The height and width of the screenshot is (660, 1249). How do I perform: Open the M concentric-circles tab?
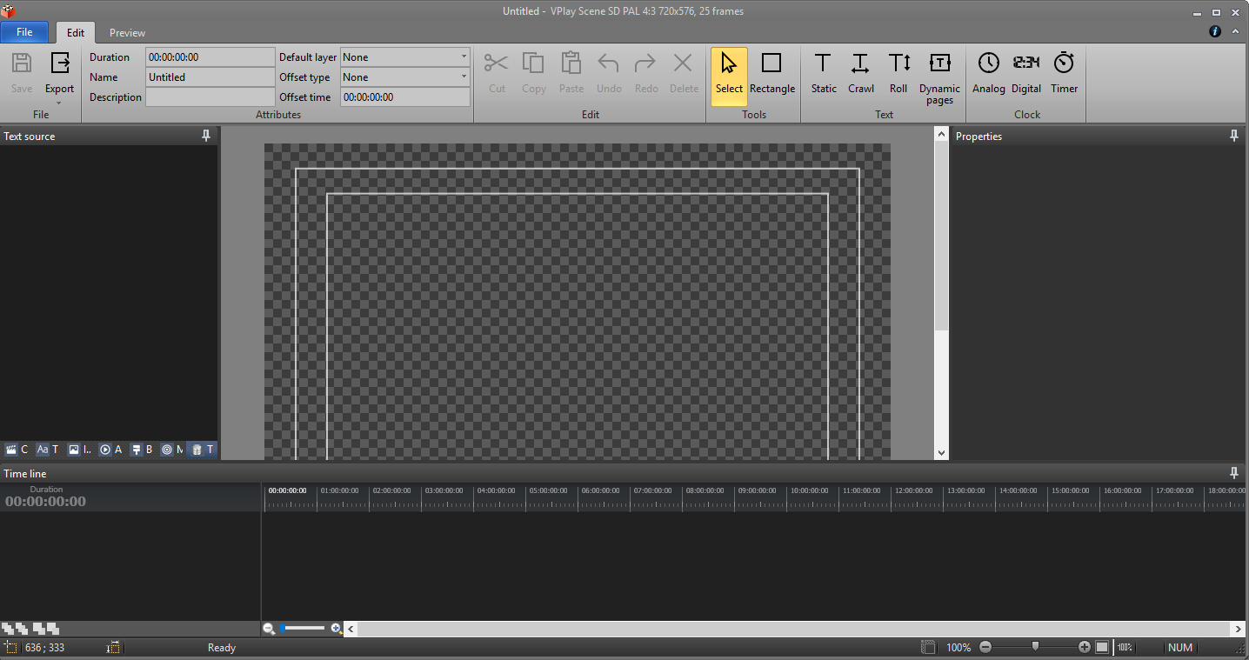tap(172, 450)
